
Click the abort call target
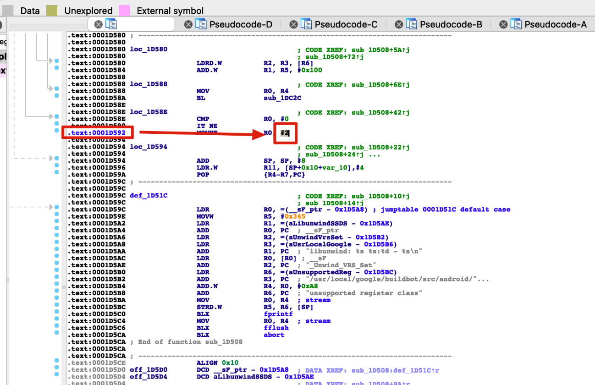coord(274,335)
